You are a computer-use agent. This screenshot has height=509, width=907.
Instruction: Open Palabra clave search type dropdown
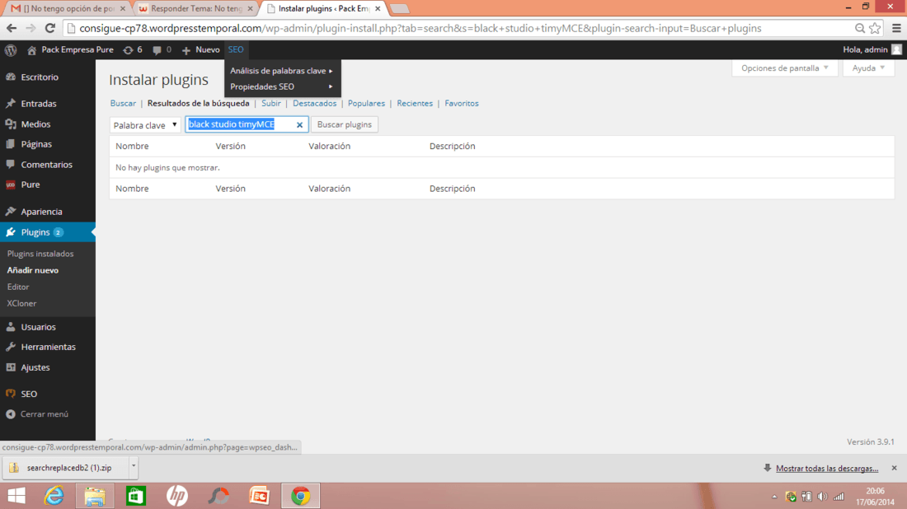[x=145, y=125]
